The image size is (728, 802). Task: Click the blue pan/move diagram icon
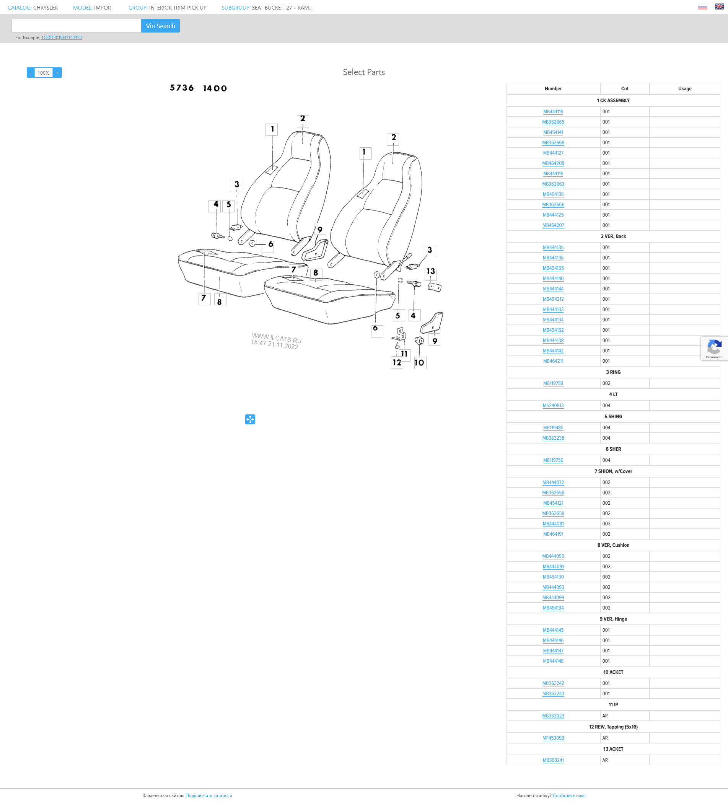click(x=250, y=419)
